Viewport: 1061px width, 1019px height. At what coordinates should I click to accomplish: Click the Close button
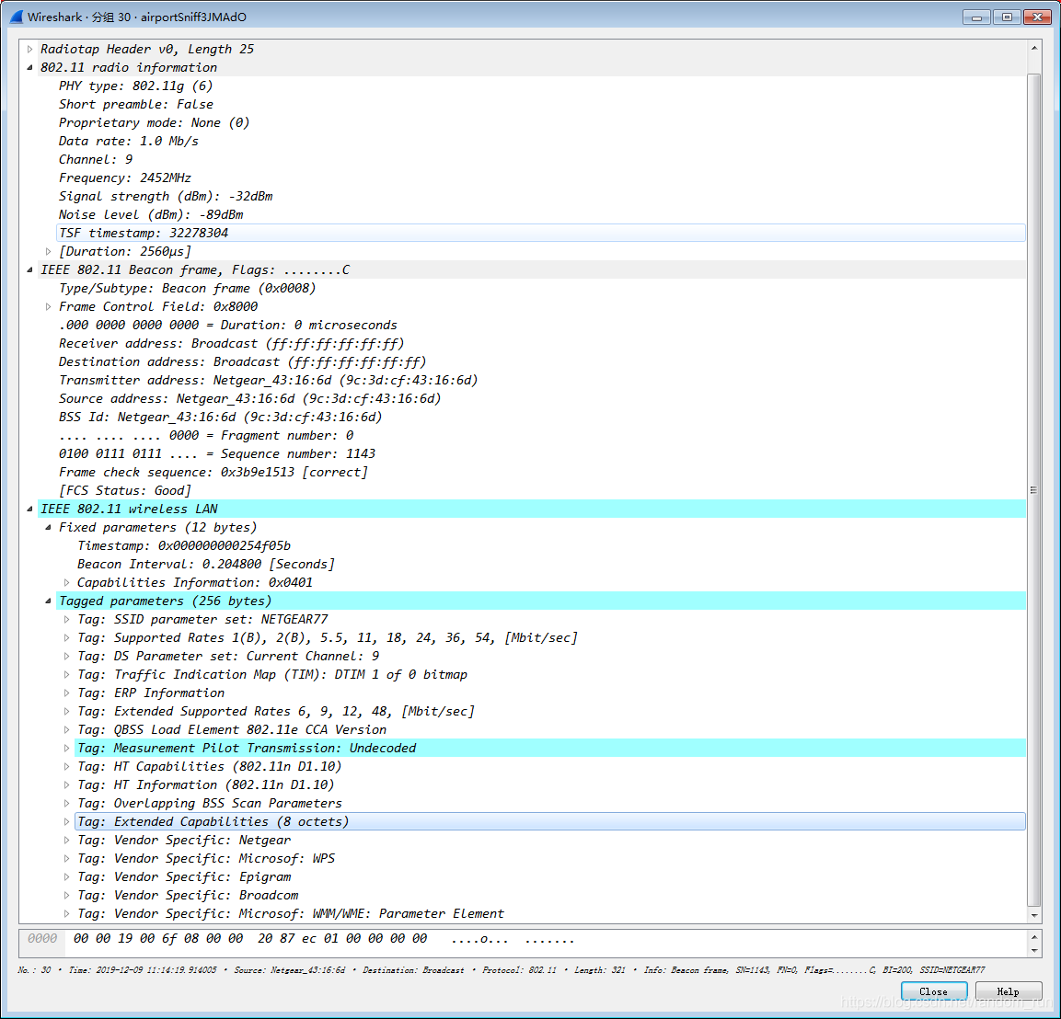click(x=933, y=991)
